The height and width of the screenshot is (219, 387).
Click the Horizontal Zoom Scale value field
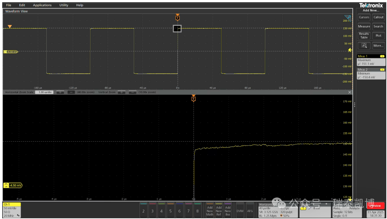point(45,92)
